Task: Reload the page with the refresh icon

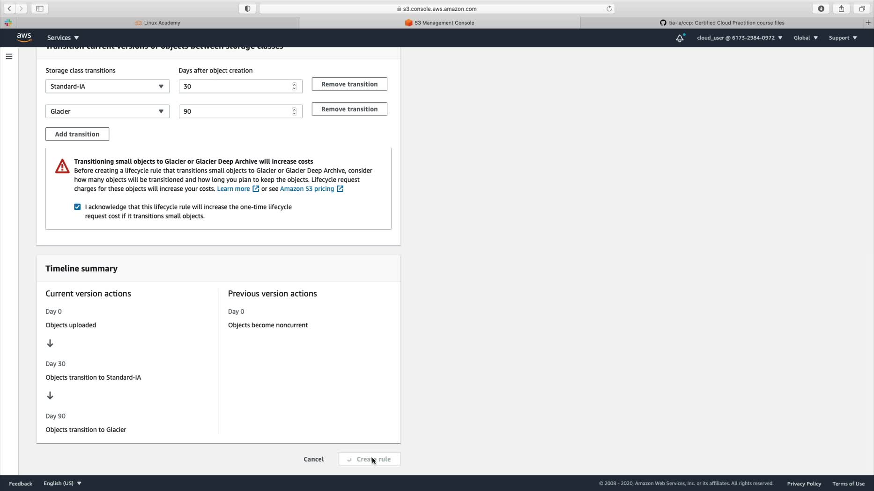Action: [x=609, y=8]
